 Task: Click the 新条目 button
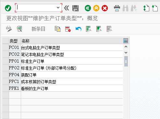38,29
